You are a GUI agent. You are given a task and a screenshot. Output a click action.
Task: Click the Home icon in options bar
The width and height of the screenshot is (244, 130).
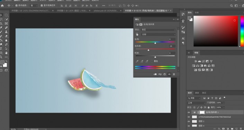2,6
